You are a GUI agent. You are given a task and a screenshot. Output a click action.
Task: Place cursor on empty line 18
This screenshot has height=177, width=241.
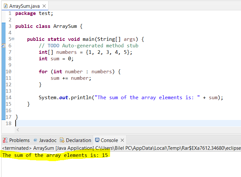click(x=128, y=123)
